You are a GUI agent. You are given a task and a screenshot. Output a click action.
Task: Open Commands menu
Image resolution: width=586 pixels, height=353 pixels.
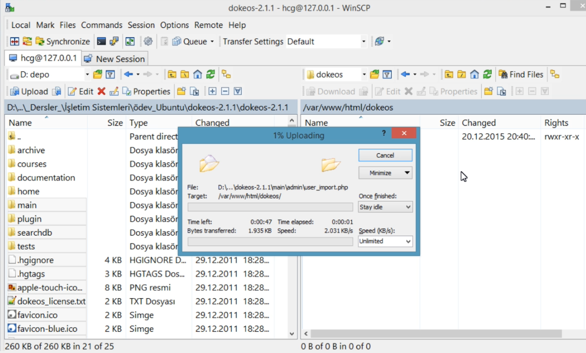(x=102, y=25)
